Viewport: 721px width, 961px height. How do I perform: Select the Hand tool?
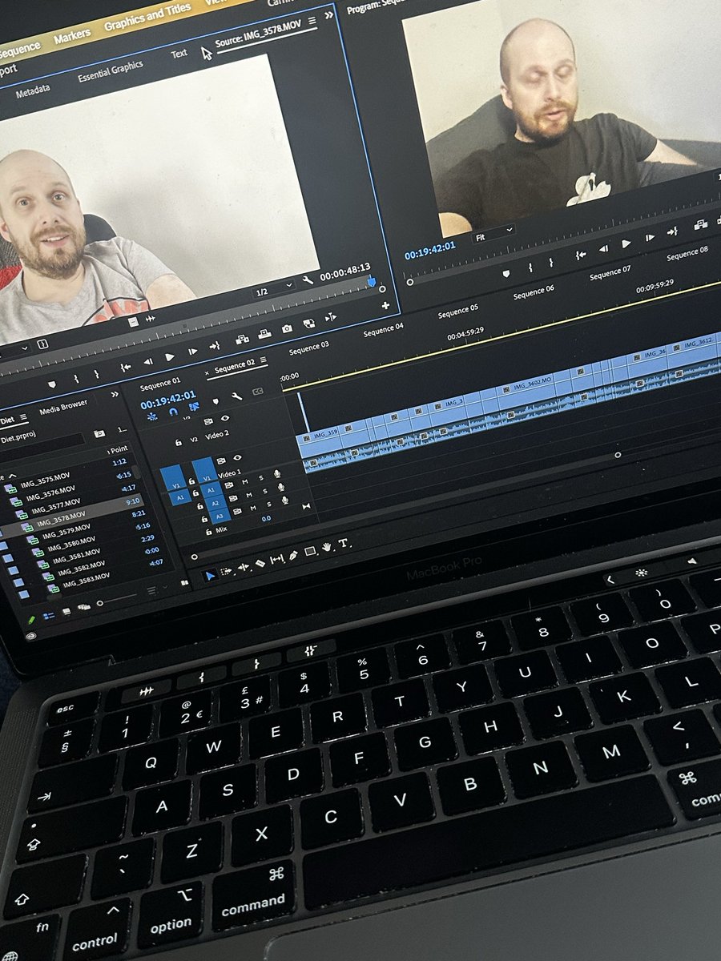pos(326,547)
